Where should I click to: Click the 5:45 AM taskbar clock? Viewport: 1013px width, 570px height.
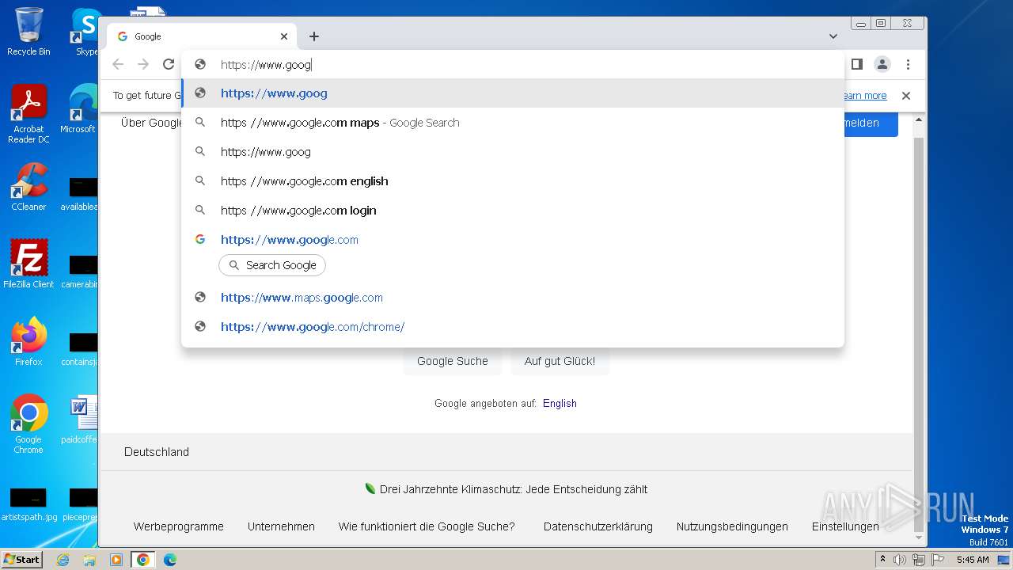click(x=973, y=560)
